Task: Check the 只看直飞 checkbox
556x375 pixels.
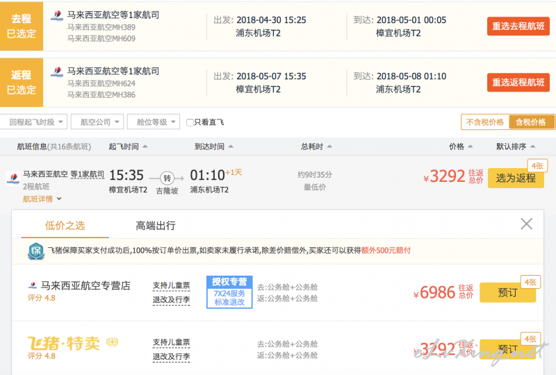Action: tap(190, 122)
